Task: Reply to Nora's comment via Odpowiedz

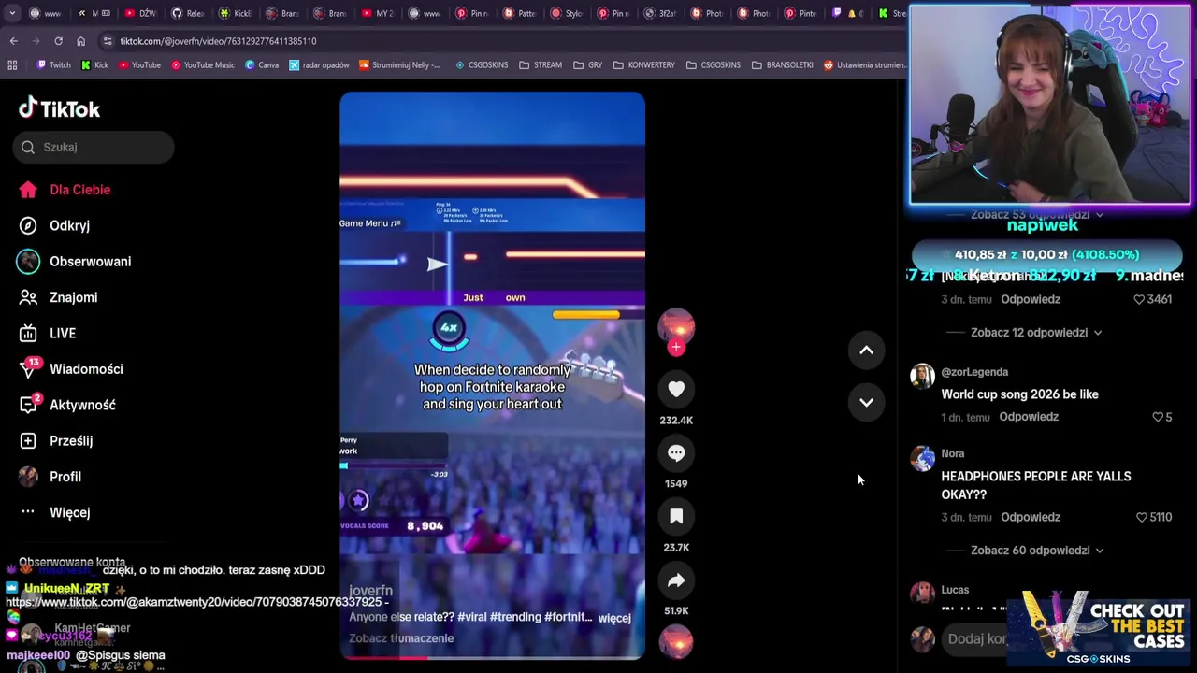Action: 1031,517
